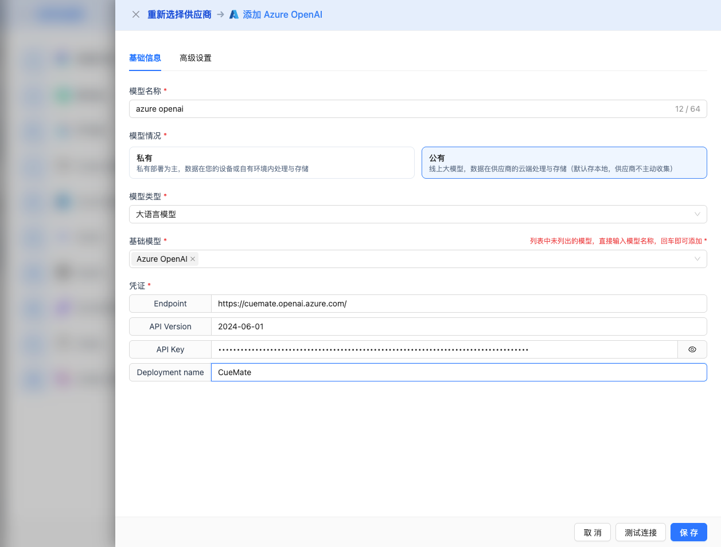Select the 私有 private model option
The image size is (721, 547).
[x=272, y=163]
